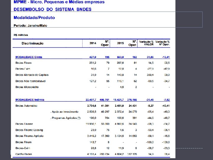Select the 'Discriminação' column header
This screenshot has width=213, height=160.
click(33, 43)
